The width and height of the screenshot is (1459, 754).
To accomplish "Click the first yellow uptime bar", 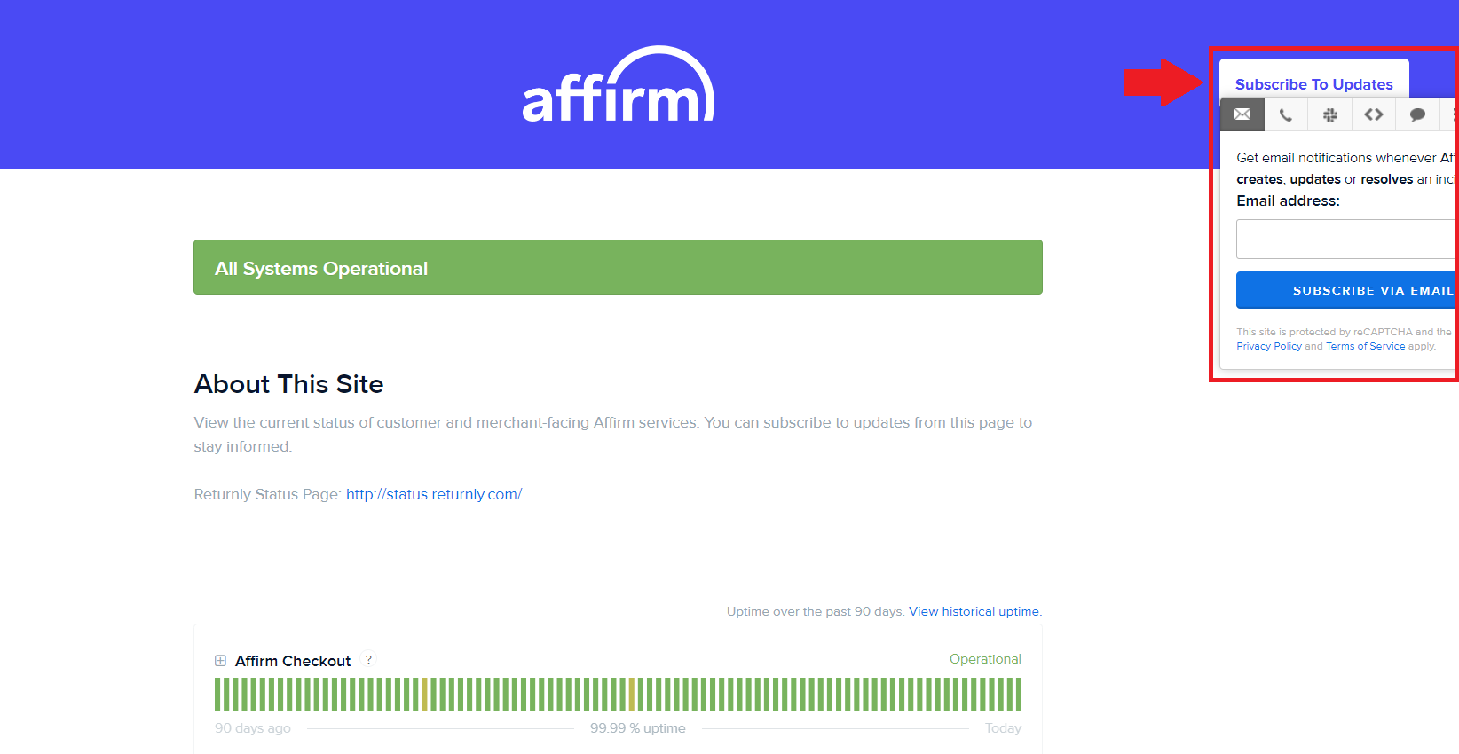I will [424, 695].
